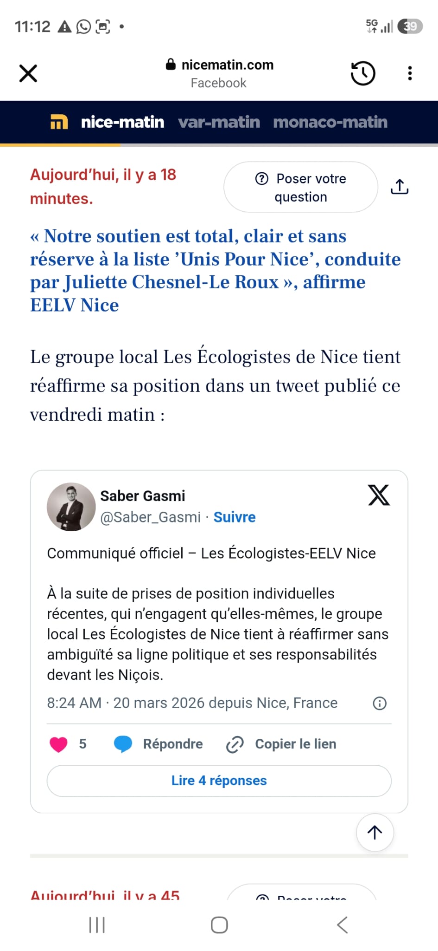Select the nice-matin edition tab
This screenshot has height=951, width=438.
pos(122,122)
